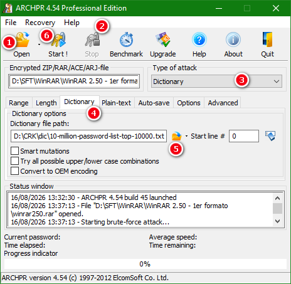
Task: Open an encrypted archive file
Action: (x=21, y=45)
